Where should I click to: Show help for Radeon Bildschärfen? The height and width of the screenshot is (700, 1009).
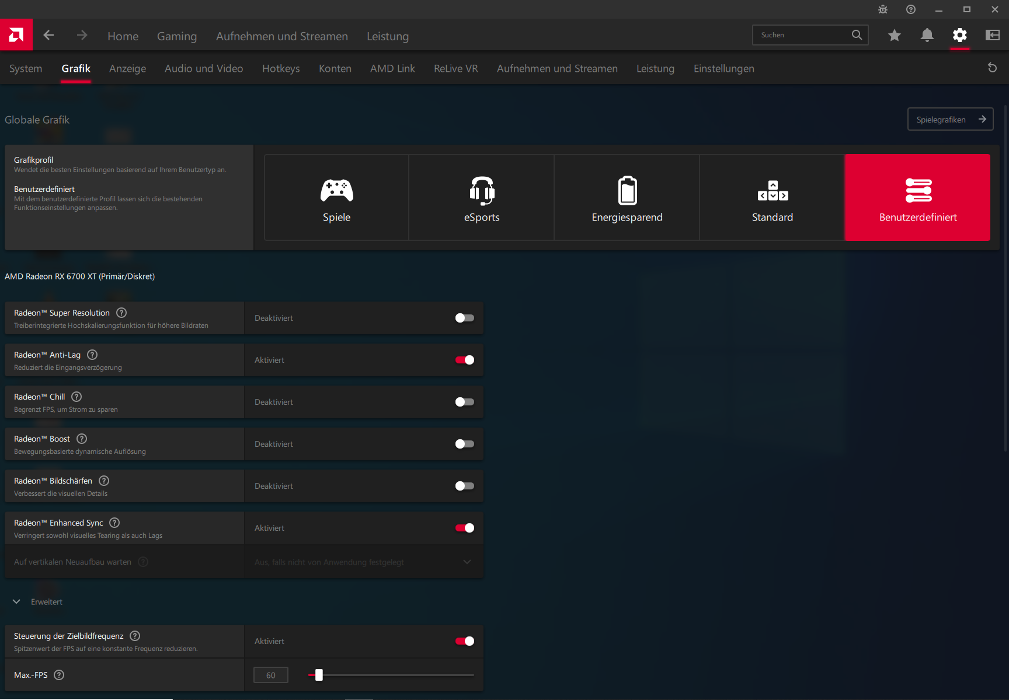(x=104, y=481)
